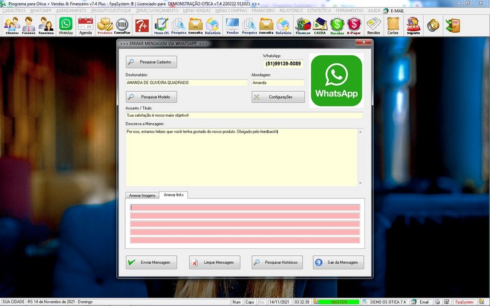Open Relatório printer icon in the OS group
Viewport: 490px width, 306px height.
tap(213, 26)
